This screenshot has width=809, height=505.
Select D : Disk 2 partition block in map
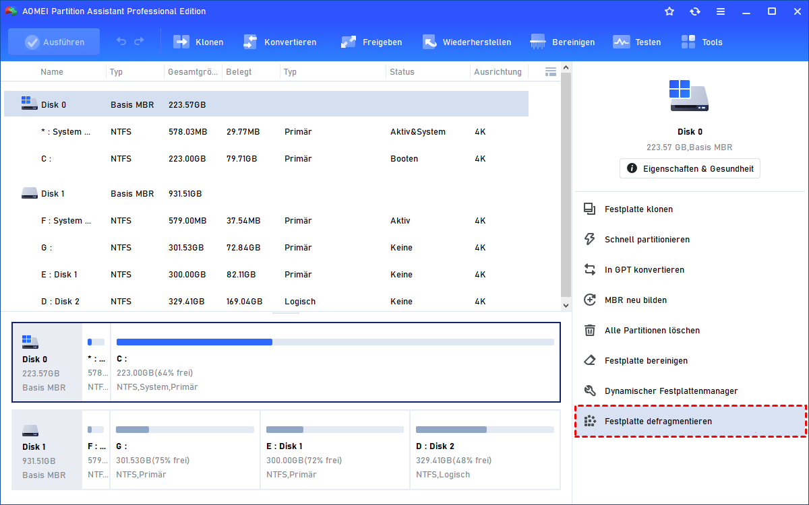point(485,450)
